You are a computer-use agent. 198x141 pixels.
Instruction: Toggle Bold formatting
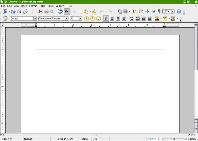[87, 18]
